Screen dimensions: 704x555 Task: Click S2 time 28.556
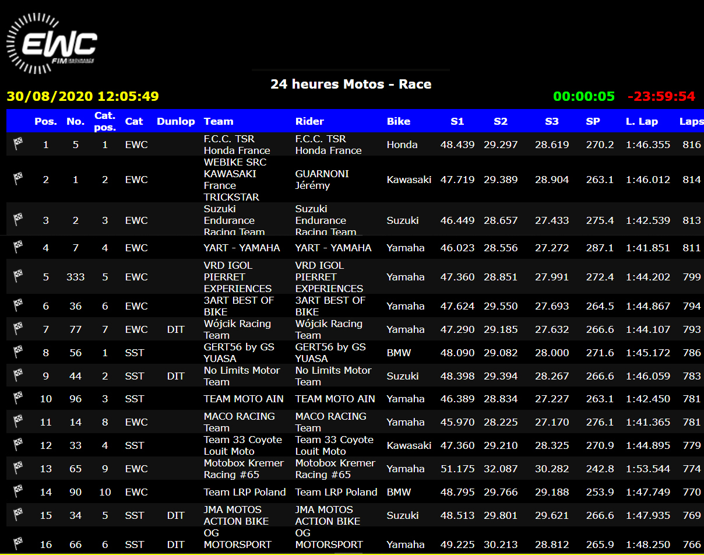pyautogui.click(x=501, y=248)
